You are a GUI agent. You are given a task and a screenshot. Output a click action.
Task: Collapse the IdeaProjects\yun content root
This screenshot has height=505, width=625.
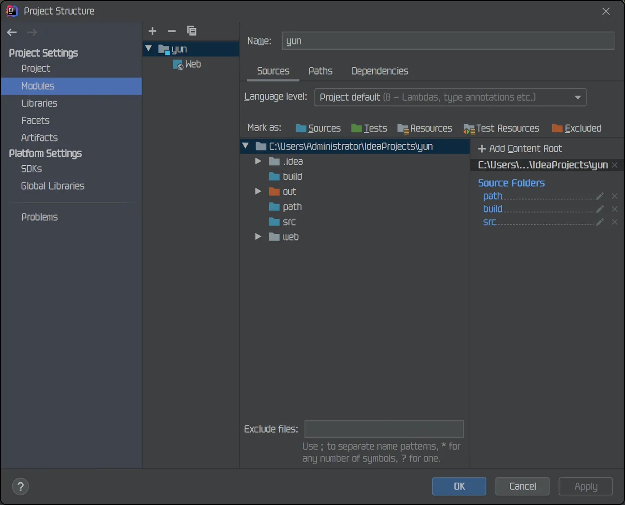[x=246, y=146]
